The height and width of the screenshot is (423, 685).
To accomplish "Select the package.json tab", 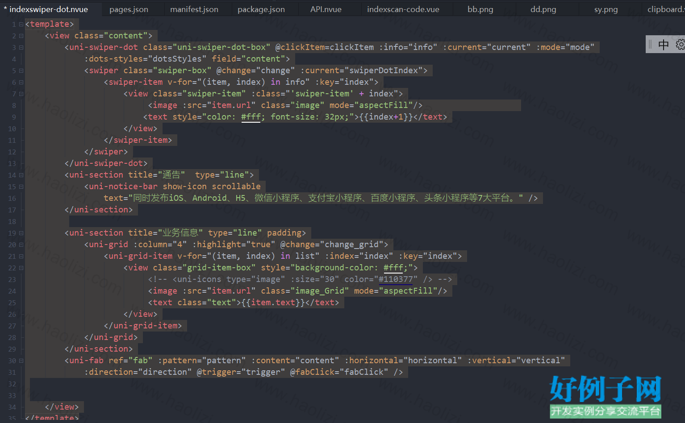I will coord(261,9).
